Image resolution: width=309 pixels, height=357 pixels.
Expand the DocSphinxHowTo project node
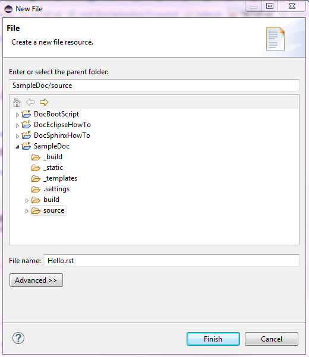17,136
